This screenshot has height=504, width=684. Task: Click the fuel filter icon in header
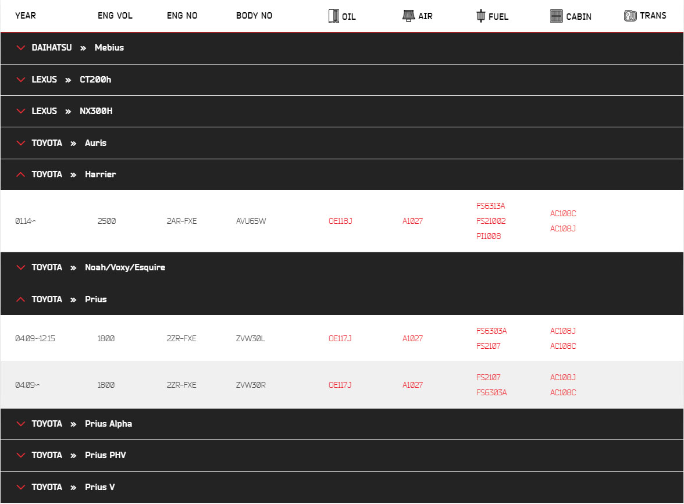(480, 16)
